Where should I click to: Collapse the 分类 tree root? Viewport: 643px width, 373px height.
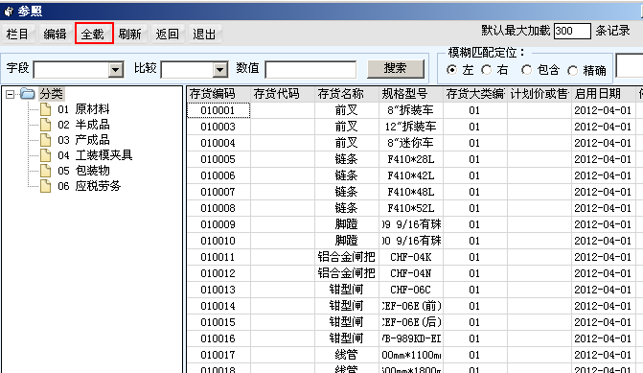(x=10, y=95)
